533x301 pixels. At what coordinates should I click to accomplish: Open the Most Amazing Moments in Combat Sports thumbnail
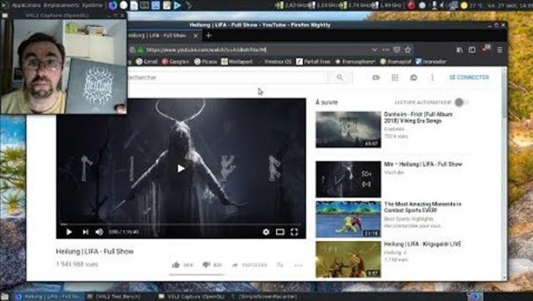348,219
